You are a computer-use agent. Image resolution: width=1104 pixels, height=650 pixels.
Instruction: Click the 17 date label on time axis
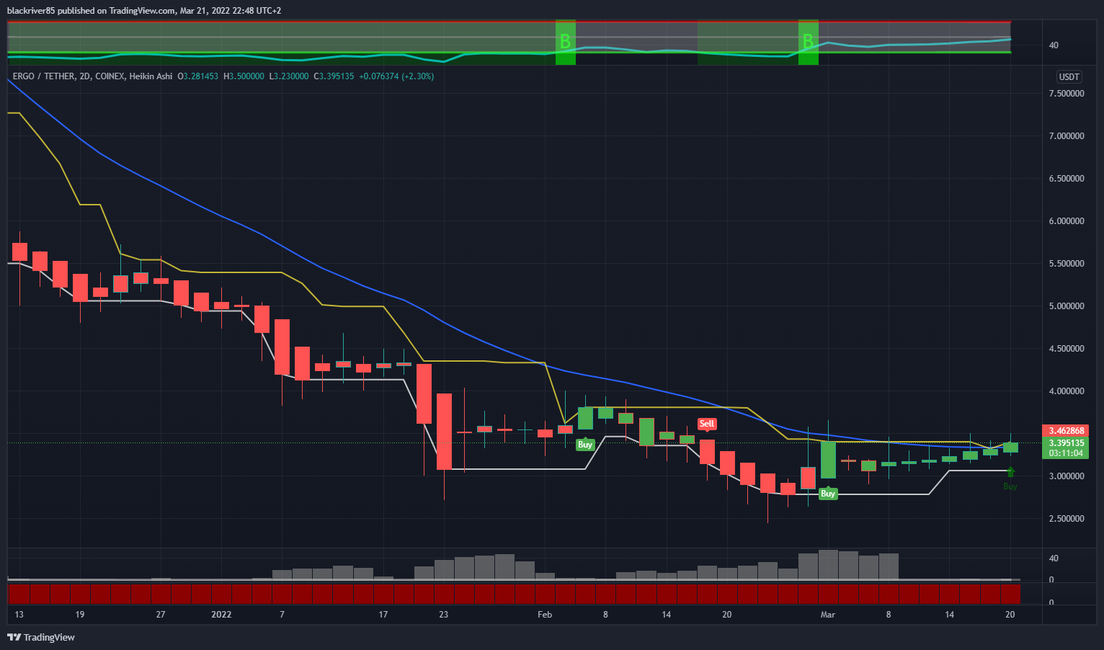tap(383, 615)
